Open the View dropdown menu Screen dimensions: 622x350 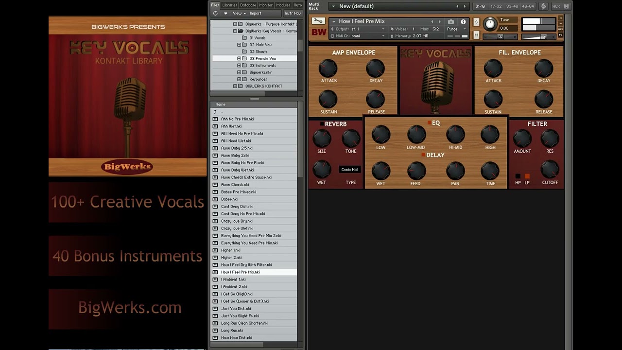(x=239, y=13)
